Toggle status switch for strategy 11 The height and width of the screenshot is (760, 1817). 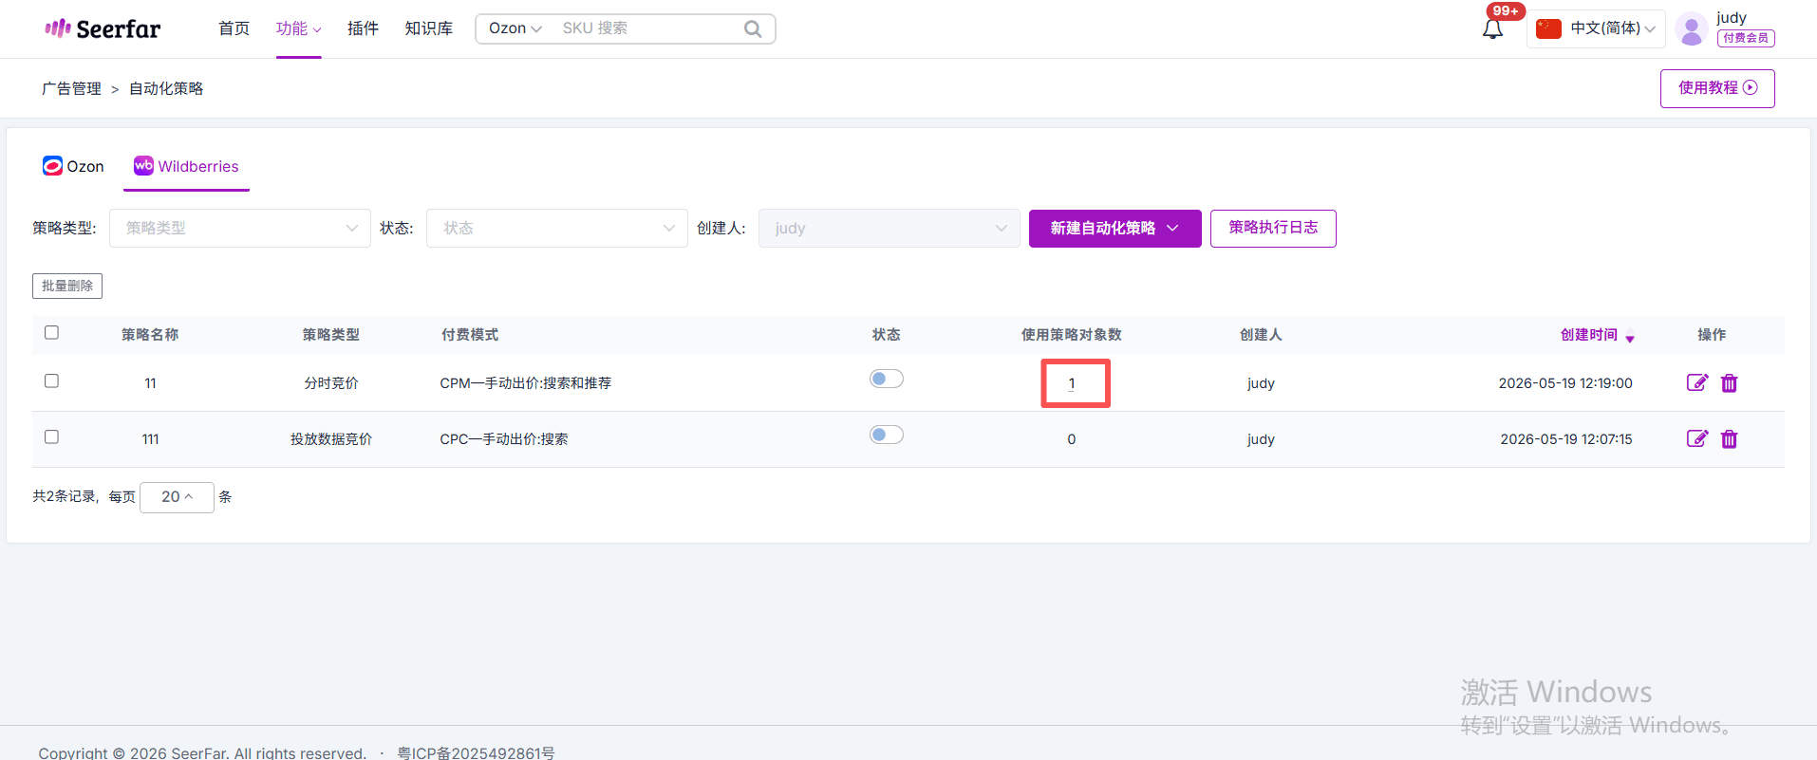(x=887, y=379)
